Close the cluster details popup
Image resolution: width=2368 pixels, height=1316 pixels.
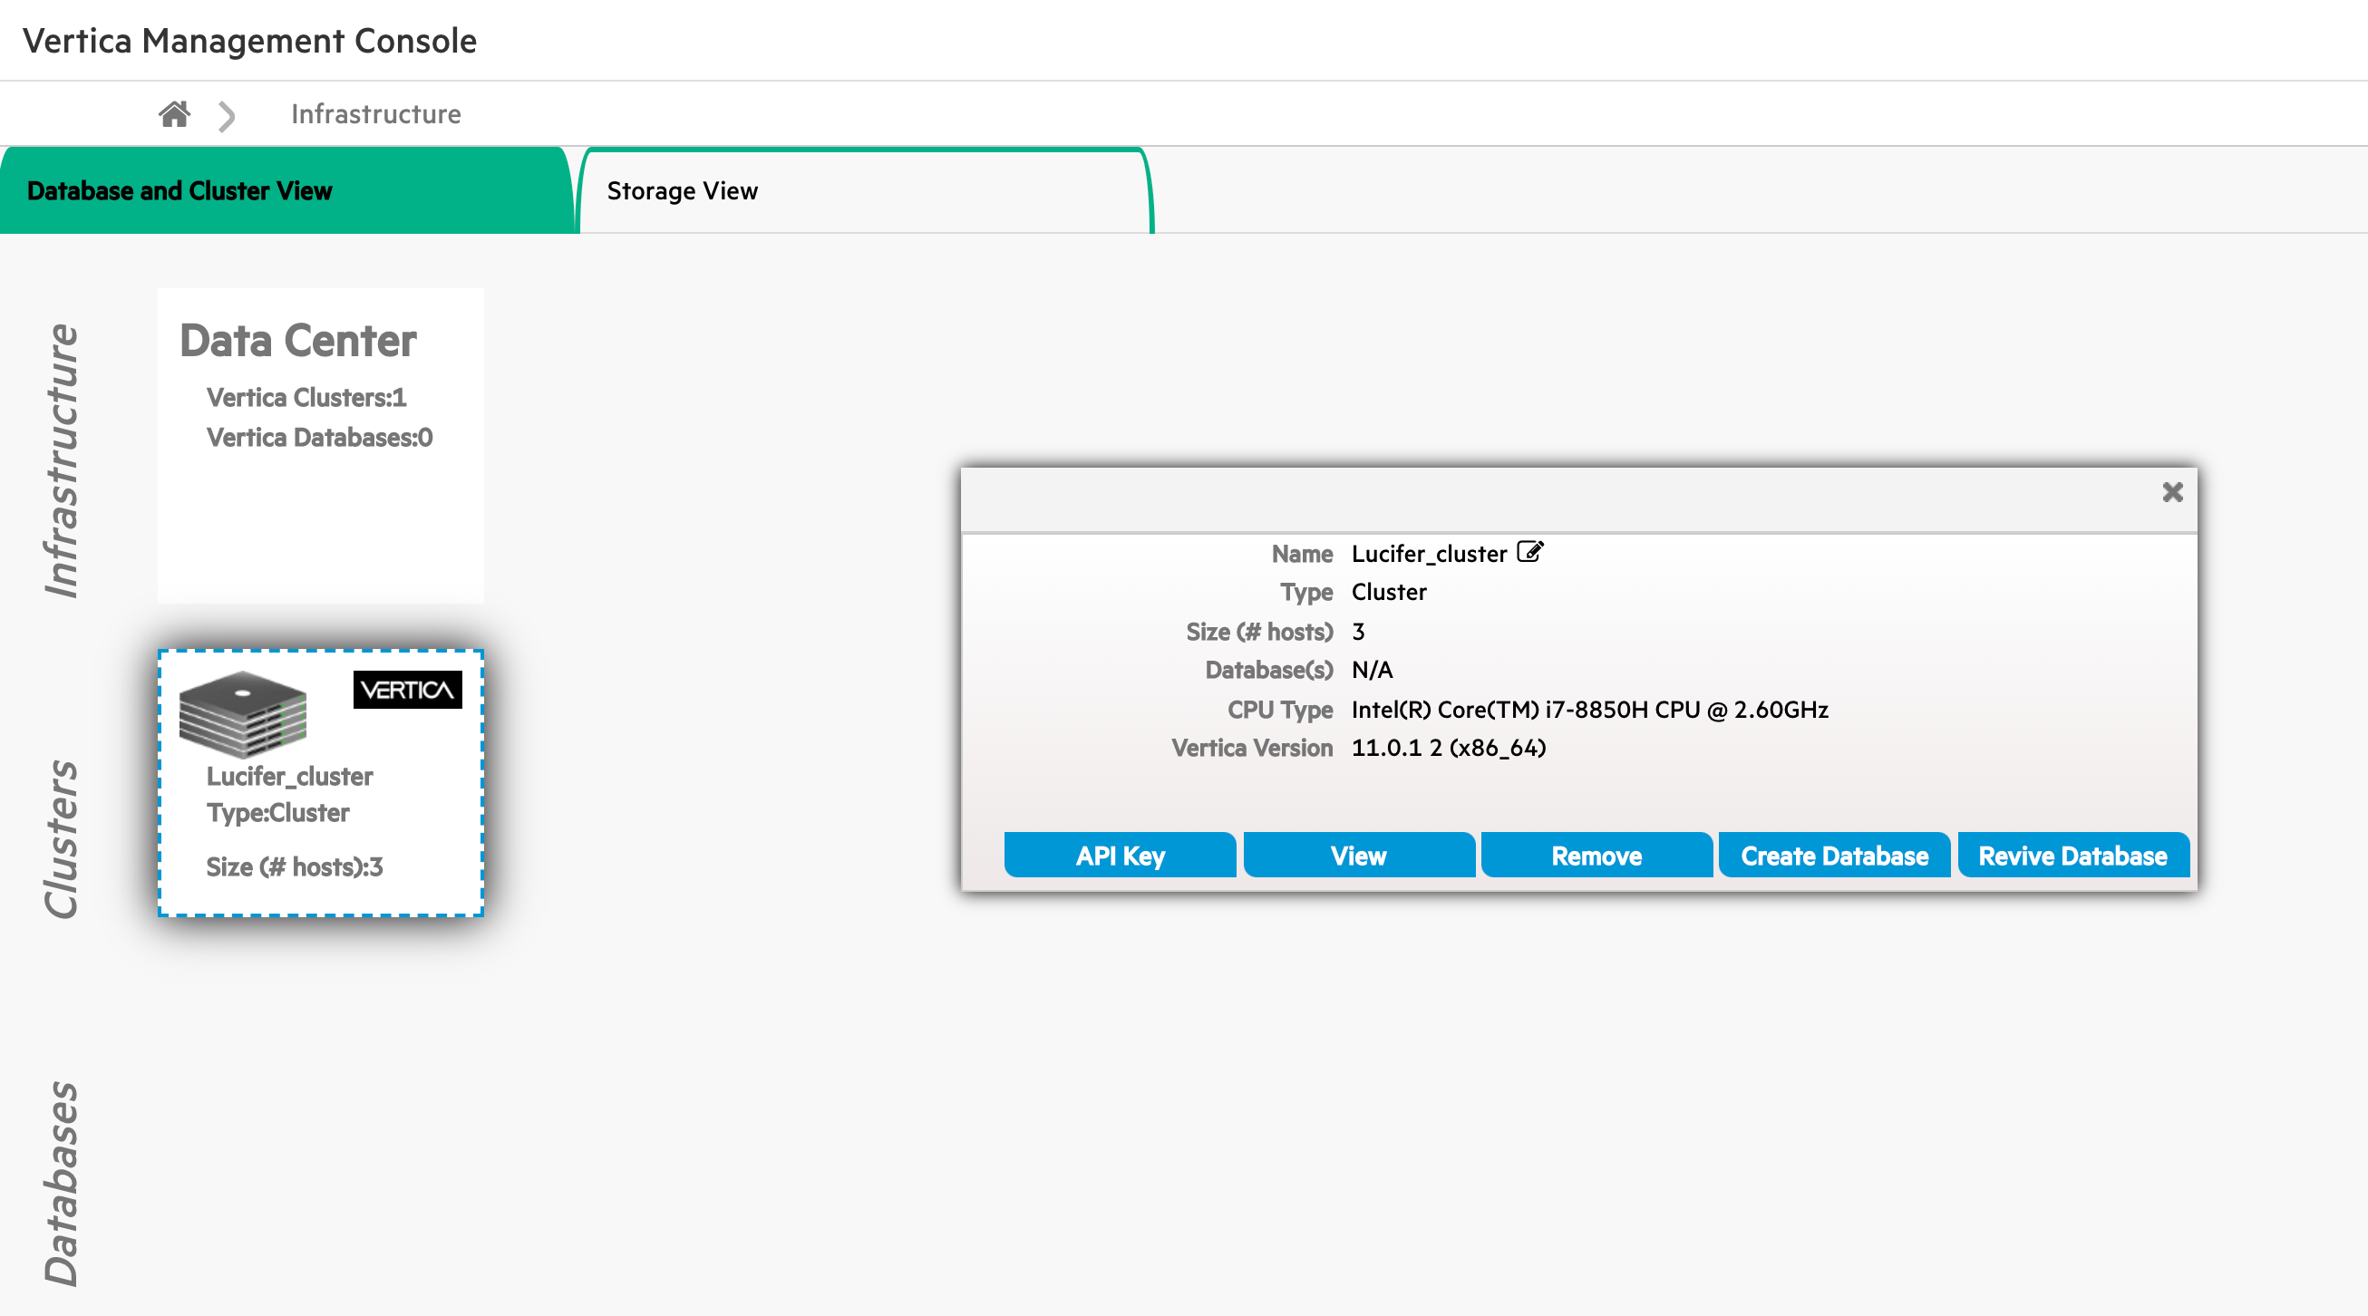[x=2171, y=492]
